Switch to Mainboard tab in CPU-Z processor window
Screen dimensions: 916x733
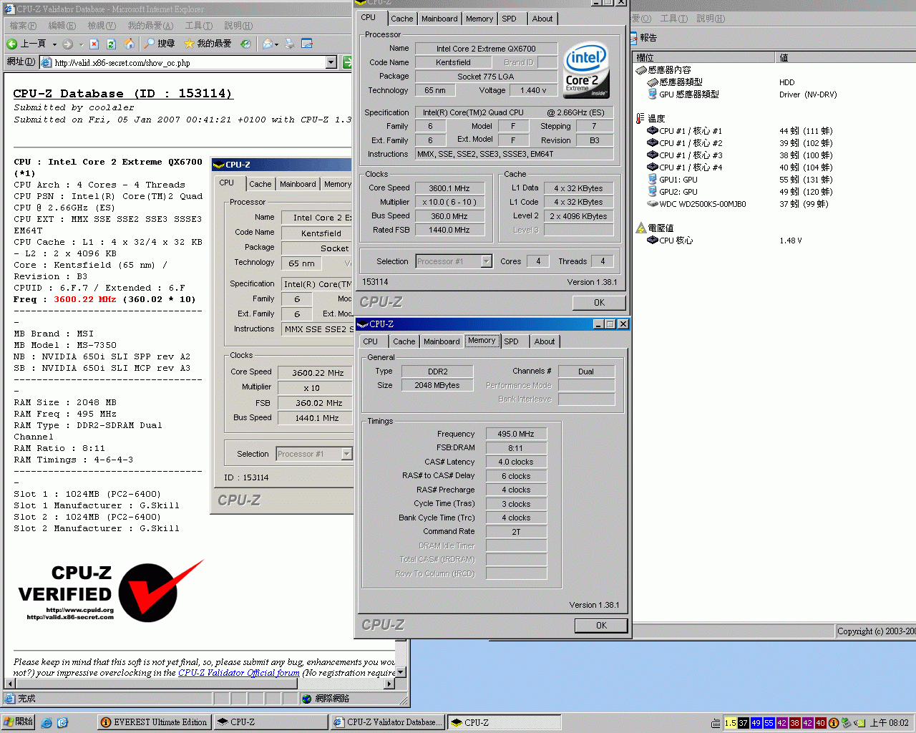(439, 19)
